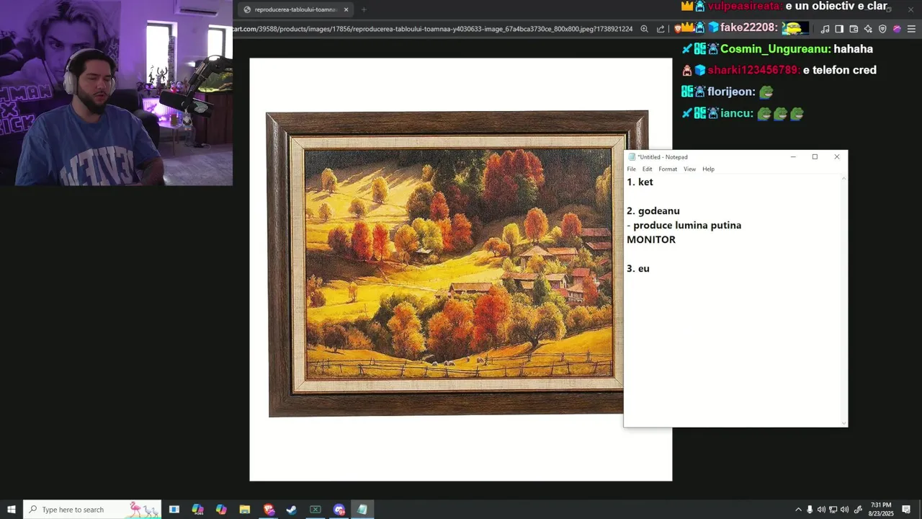The width and height of the screenshot is (922, 519).
Task: Open the Xbox Game Bar taskbar icon
Action: 315,510
